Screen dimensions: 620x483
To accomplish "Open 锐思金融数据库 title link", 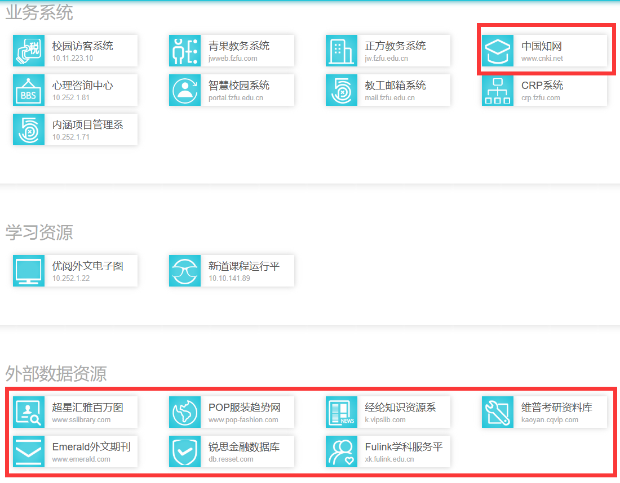I will click(x=244, y=446).
